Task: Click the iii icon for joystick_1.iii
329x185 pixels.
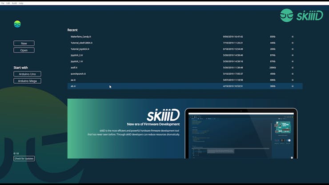Action: click(292, 61)
